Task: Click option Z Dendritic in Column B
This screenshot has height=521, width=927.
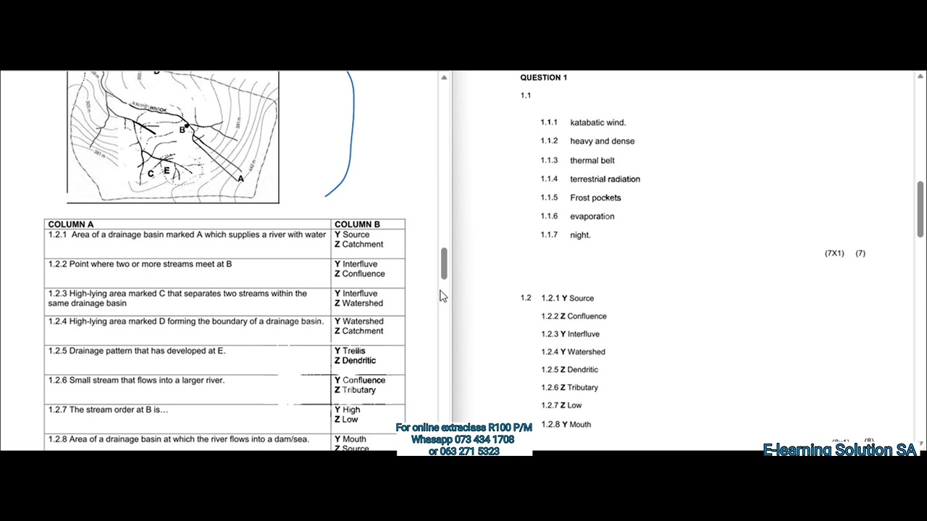Action: click(355, 360)
